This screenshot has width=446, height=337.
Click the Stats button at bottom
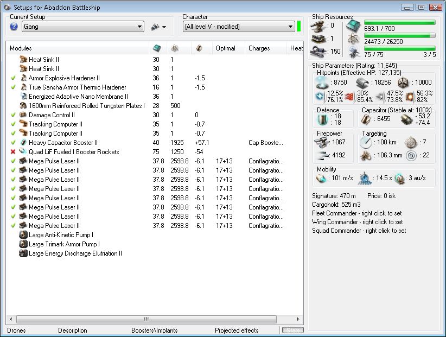click(292, 330)
